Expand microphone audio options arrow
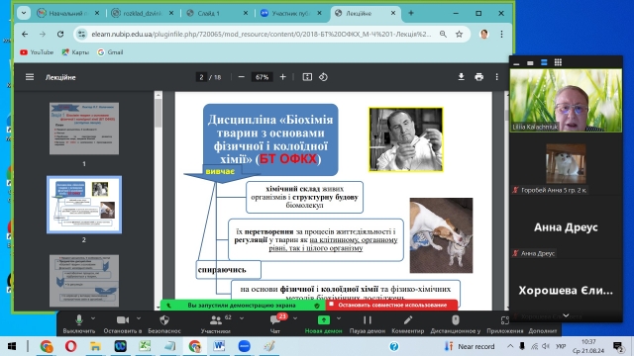This screenshot has width=634, height=356. [93, 318]
